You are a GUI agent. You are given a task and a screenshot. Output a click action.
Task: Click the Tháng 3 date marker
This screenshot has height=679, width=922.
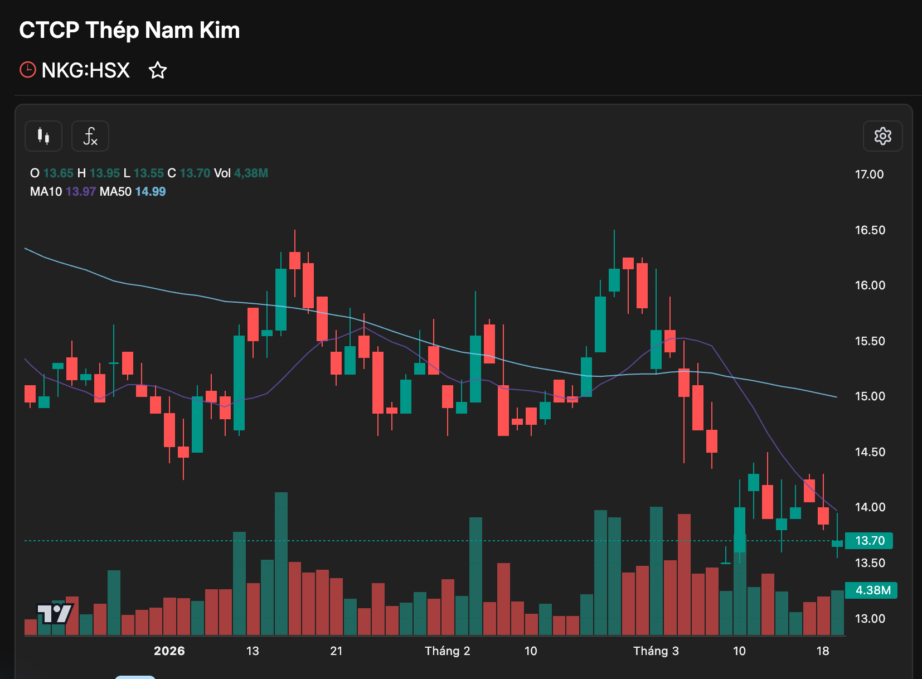[656, 651]
